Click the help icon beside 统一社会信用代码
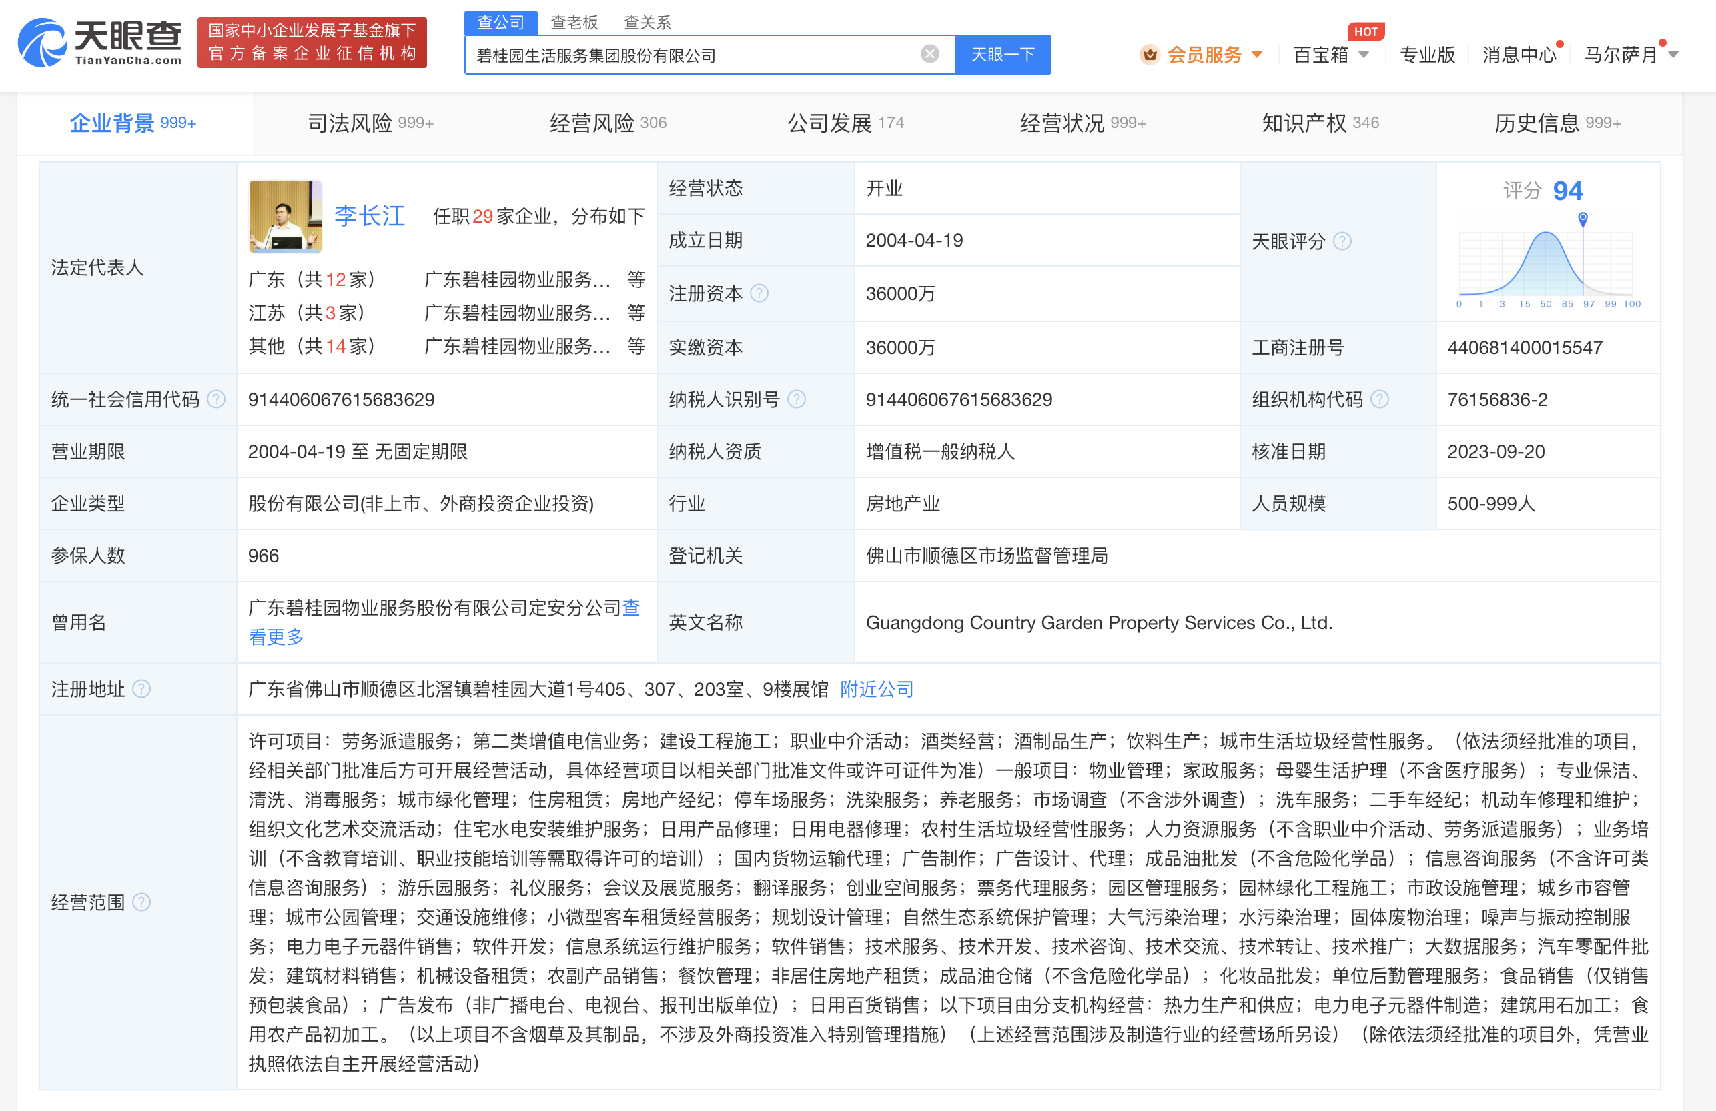The image size is (1716, 1111). 216,399
